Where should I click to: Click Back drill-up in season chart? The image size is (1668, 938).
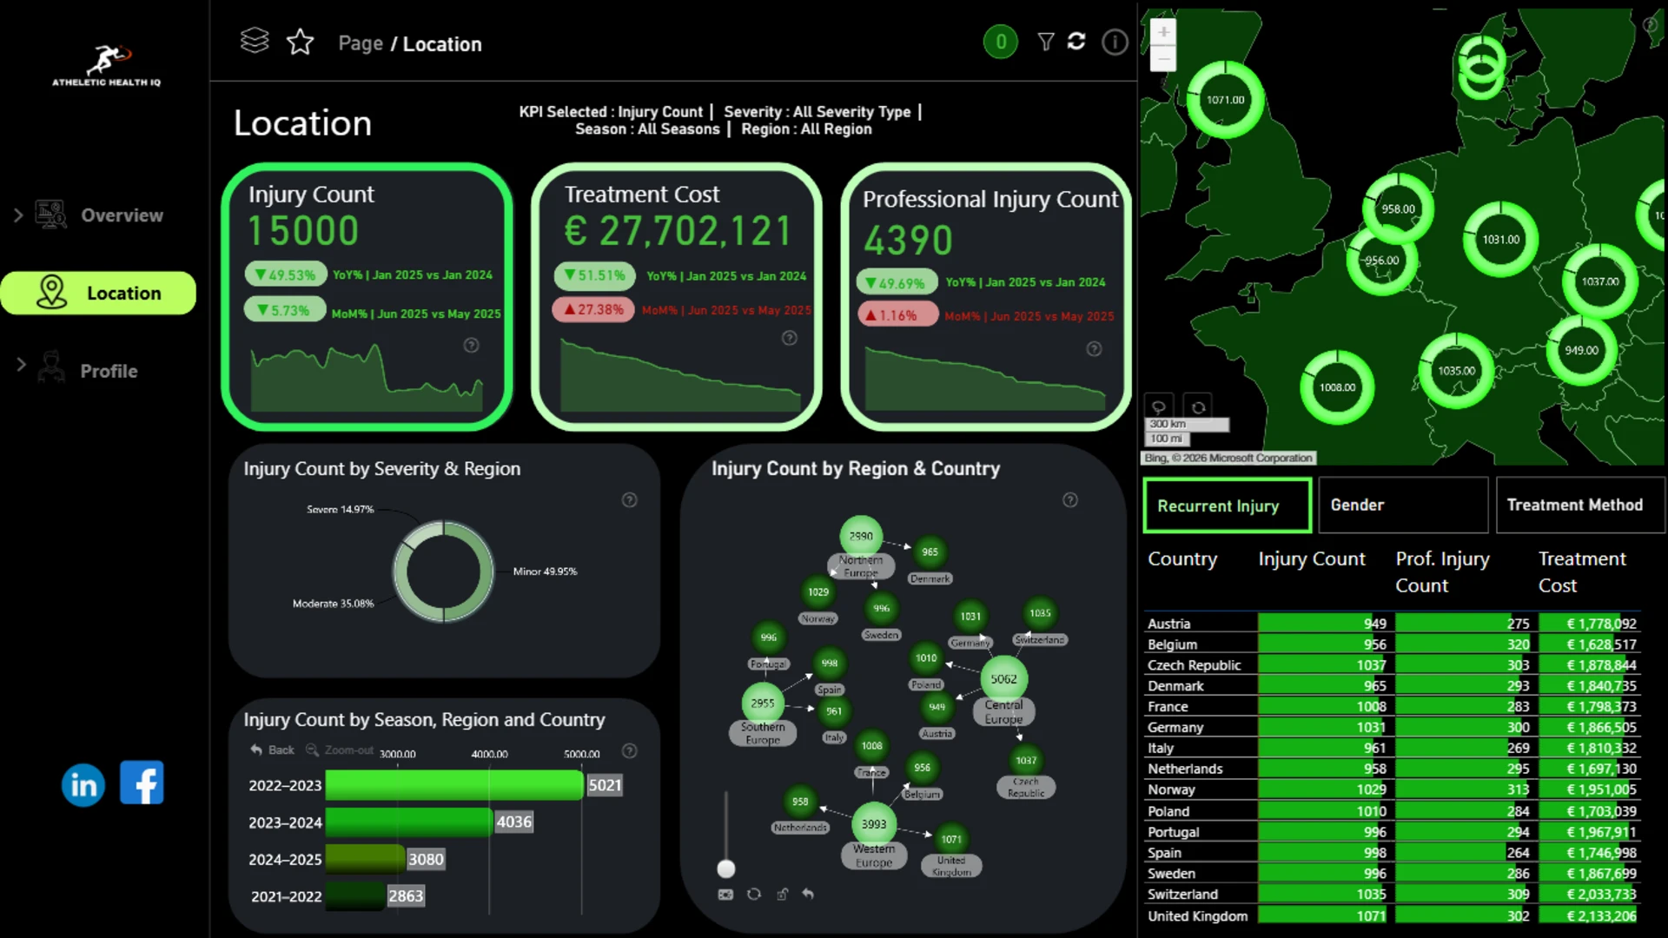click(272, 750)
